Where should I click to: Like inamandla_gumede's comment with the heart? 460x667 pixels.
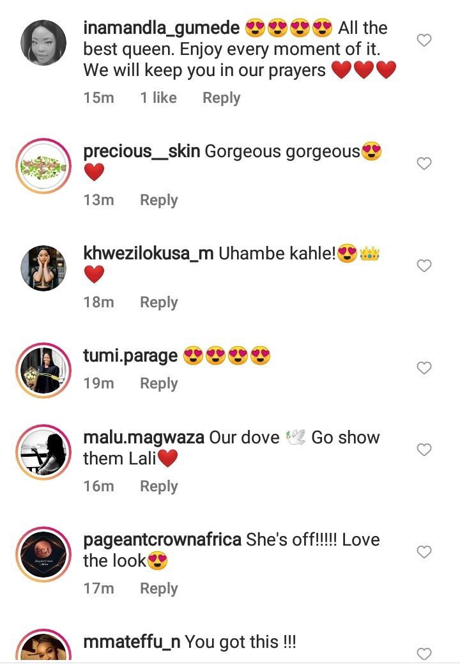[424, 40]
